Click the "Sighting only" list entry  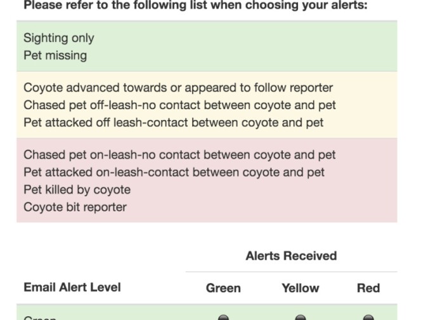point(59,37)
